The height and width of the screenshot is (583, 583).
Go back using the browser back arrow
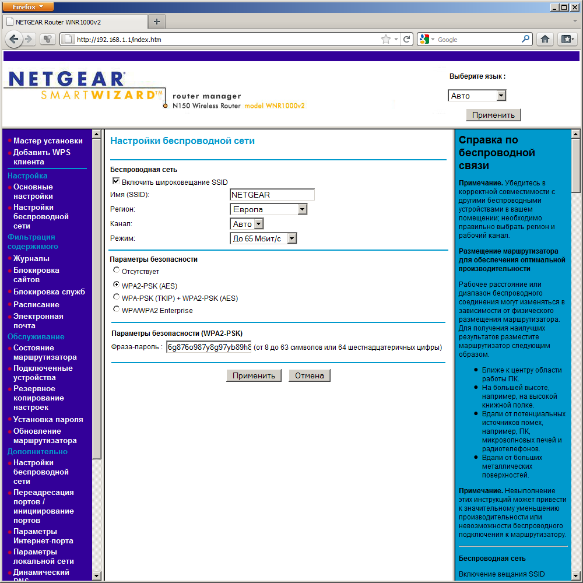pyautogui.click(x=14, y=39)
